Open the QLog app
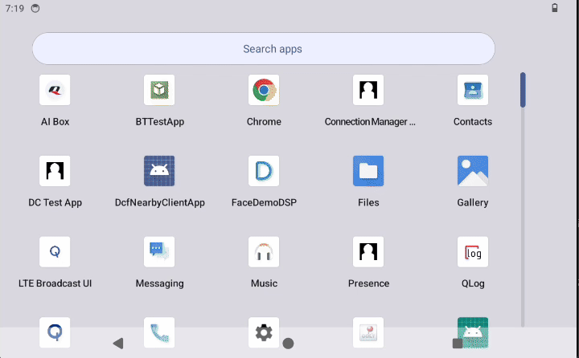Image resolution: width=579 pixels, height=358 pixels. click(x=473, y=252)
